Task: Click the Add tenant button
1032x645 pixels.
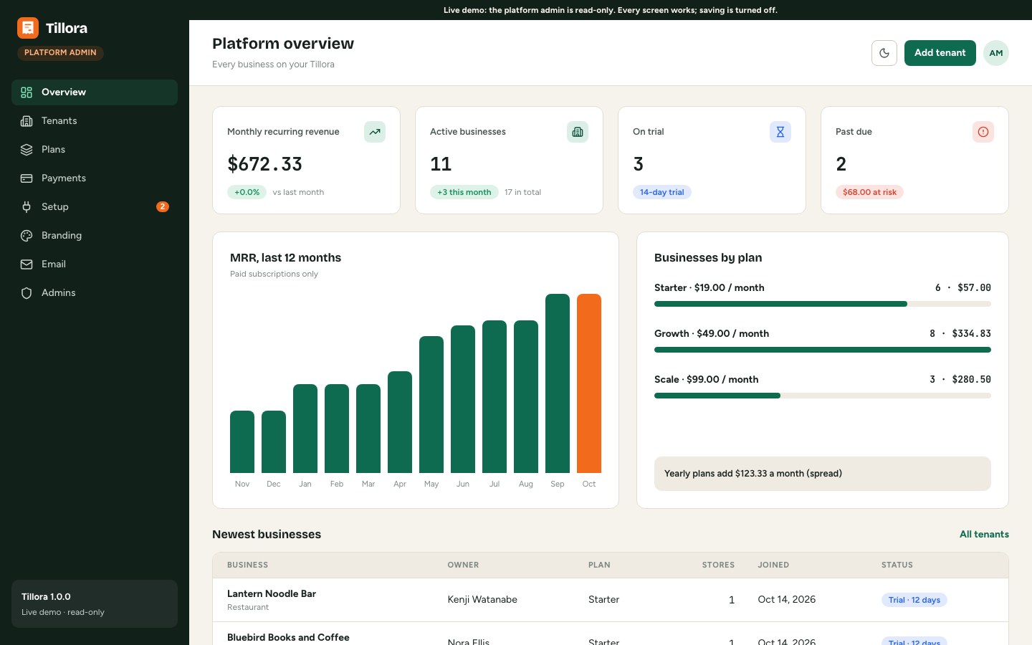Action: (940, 53)
